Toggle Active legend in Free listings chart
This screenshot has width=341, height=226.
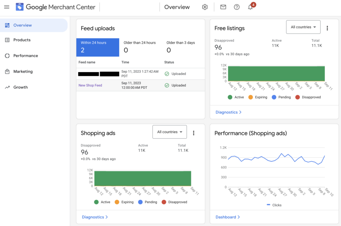point(236,97)
